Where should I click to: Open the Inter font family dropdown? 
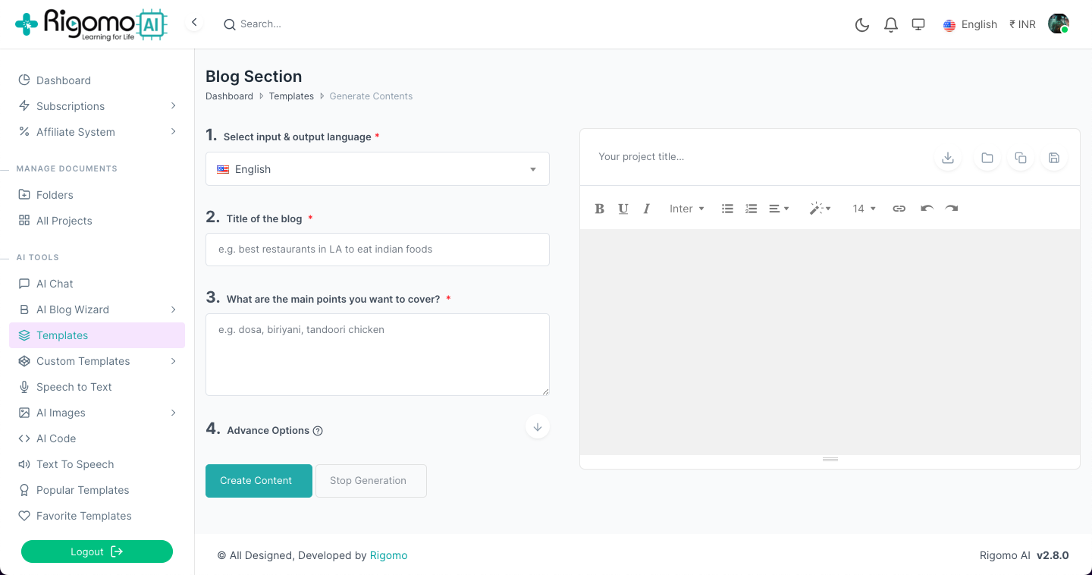(686, 209)
